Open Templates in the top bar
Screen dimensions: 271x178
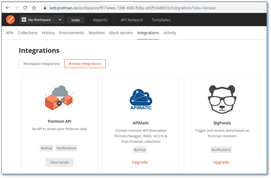pos(161,20)
